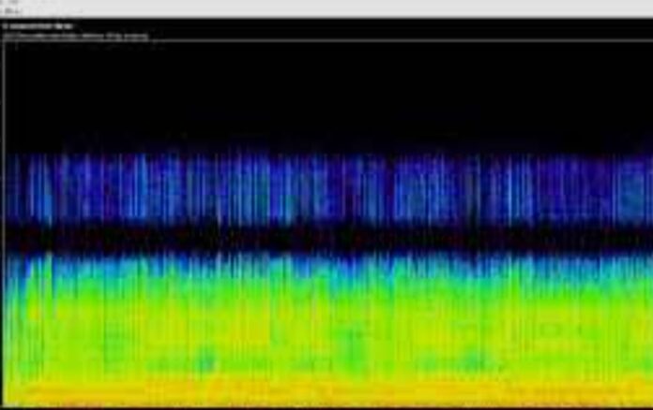Viewport: 653px width, 410px height.
Task: Click the blue high-frequency band at its center
Action: (328, 187)
